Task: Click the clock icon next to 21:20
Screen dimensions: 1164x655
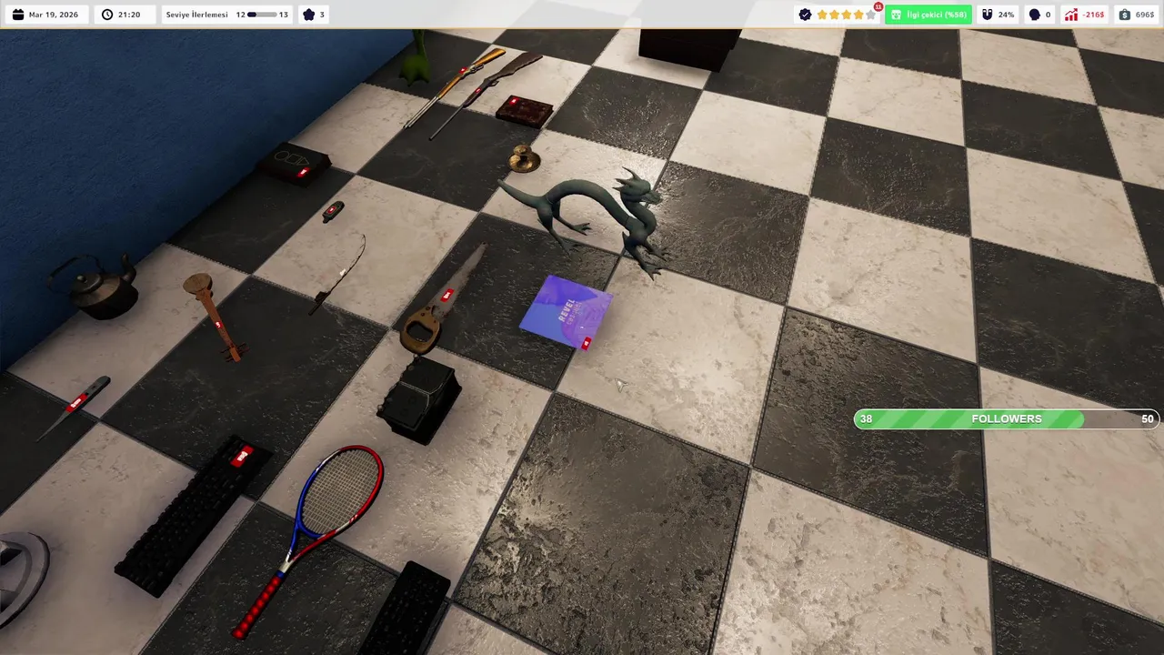Action: pos(107,15)
